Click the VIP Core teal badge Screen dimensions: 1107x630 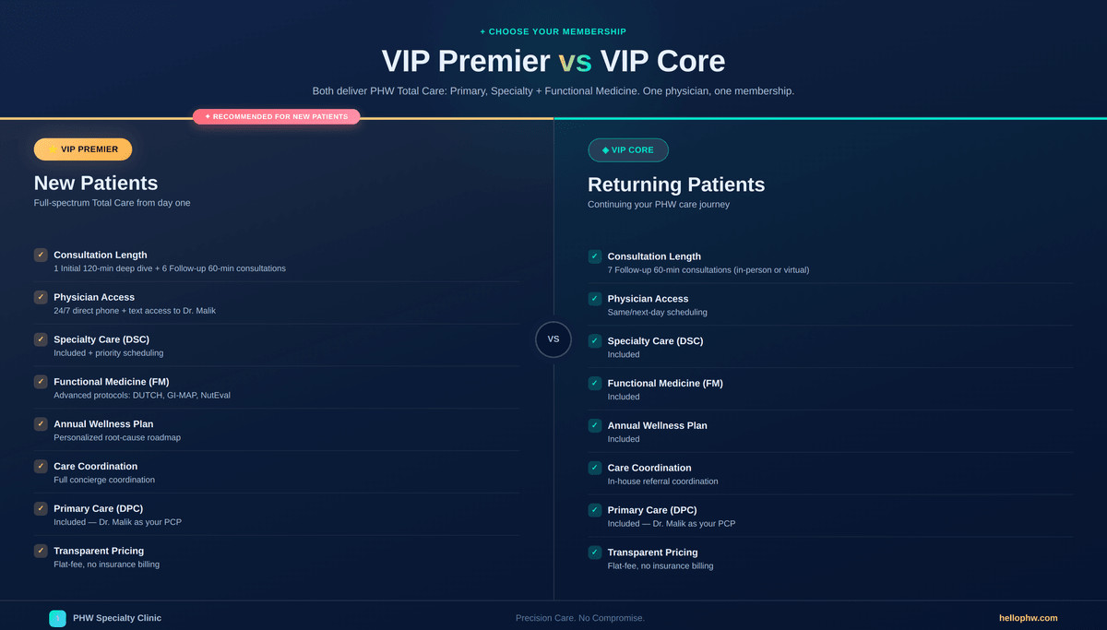point(628,150)
